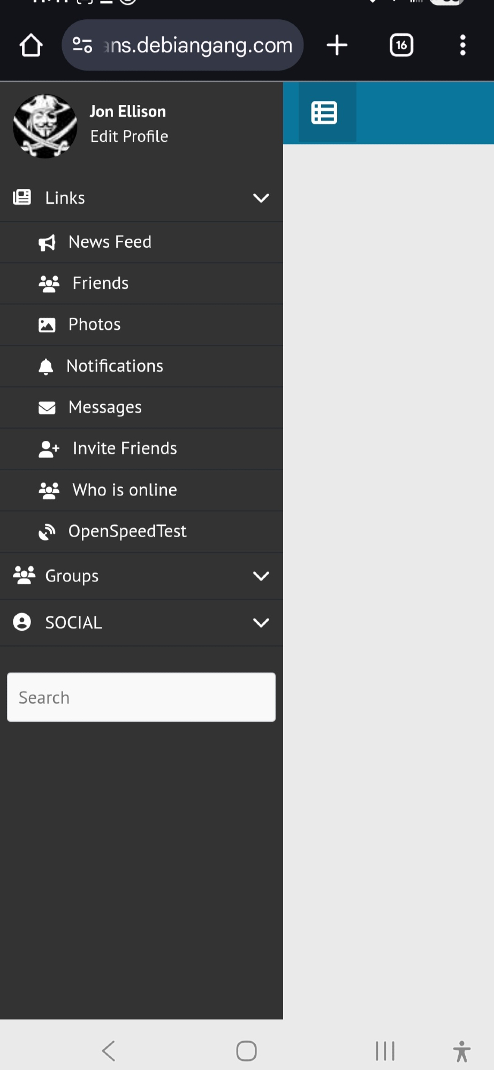
Task: Focus the Search input field
Action: (x=141, y=698)
